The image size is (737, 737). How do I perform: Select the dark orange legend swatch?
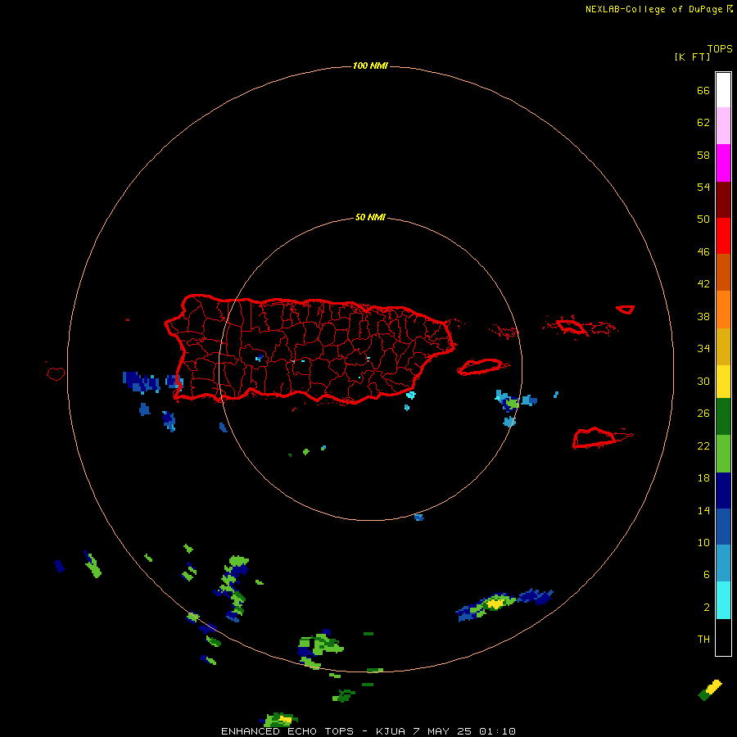[723, 272]
